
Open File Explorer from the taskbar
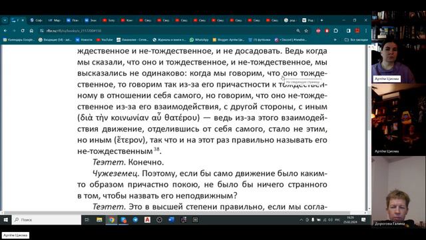click(x=99, y=220)
